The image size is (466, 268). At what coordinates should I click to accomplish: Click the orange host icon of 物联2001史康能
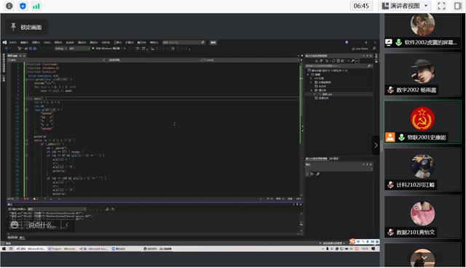pyautogui.click(x=390, y=137)
